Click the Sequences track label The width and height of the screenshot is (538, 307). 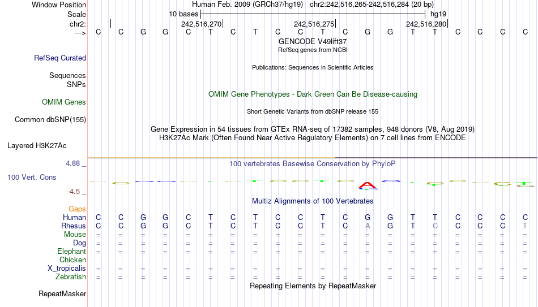[67, 75]
